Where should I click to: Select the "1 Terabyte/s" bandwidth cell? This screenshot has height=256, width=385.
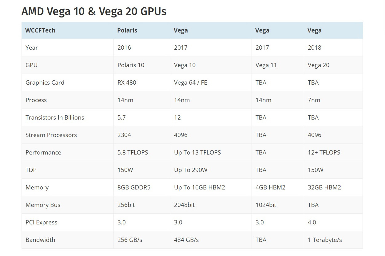tap(325, 240)
